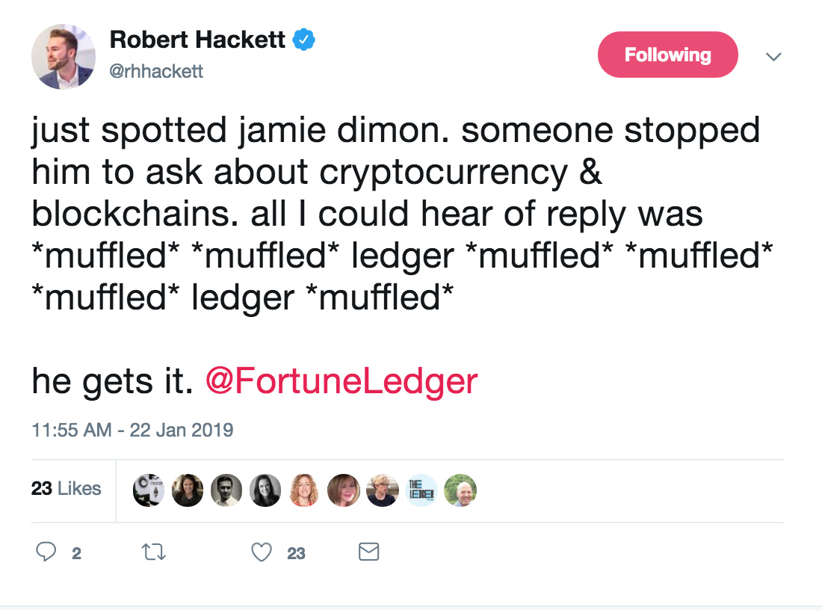Screen dimensions: 822x610
Task: Open the first dark-haired woman liker avatar
Action: point(188,490)
